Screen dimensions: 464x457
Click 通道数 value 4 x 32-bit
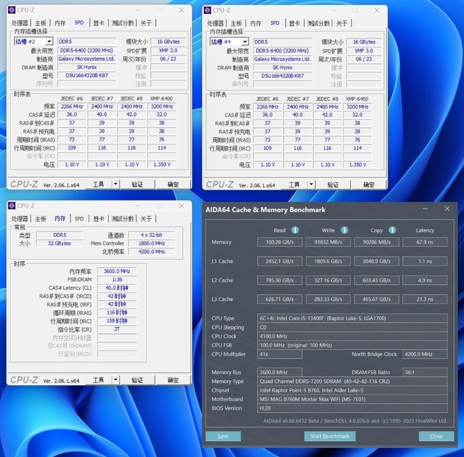(151, 235)
